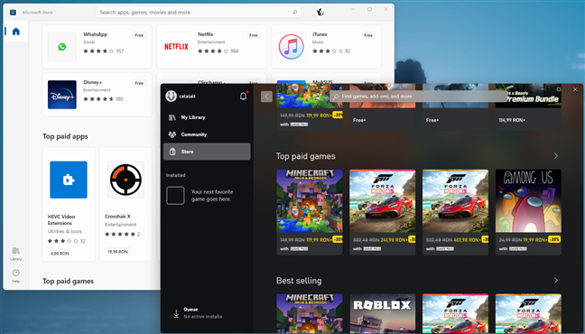Click the Crosshair X app icon
Image resolution: width=585 pixels, height=334 pixels.
(125, 180)
